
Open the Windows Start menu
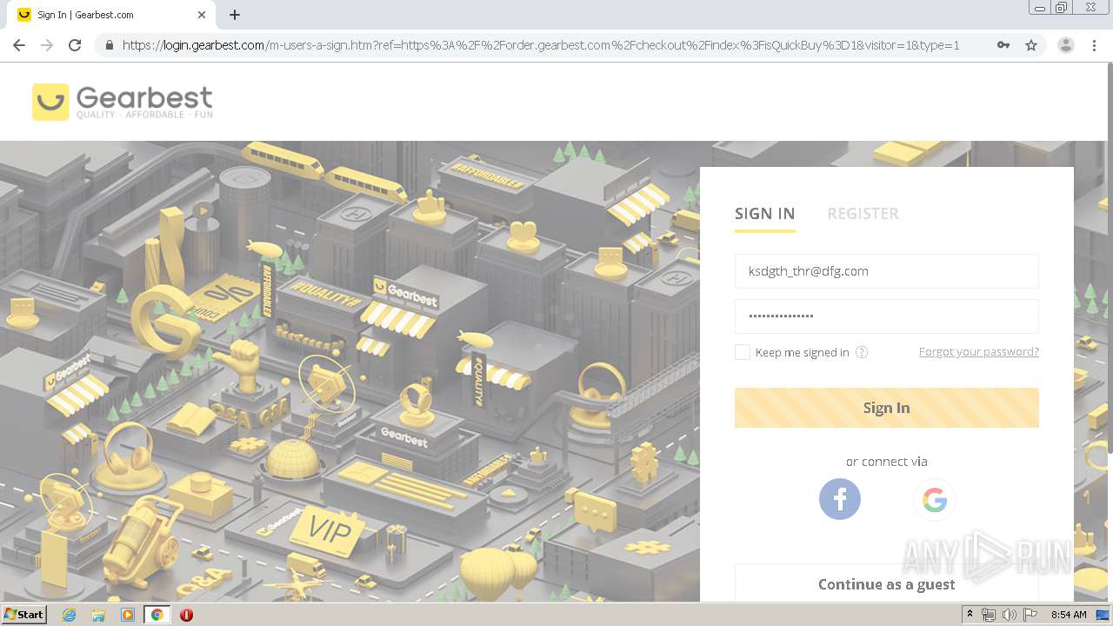coord(24,615)
